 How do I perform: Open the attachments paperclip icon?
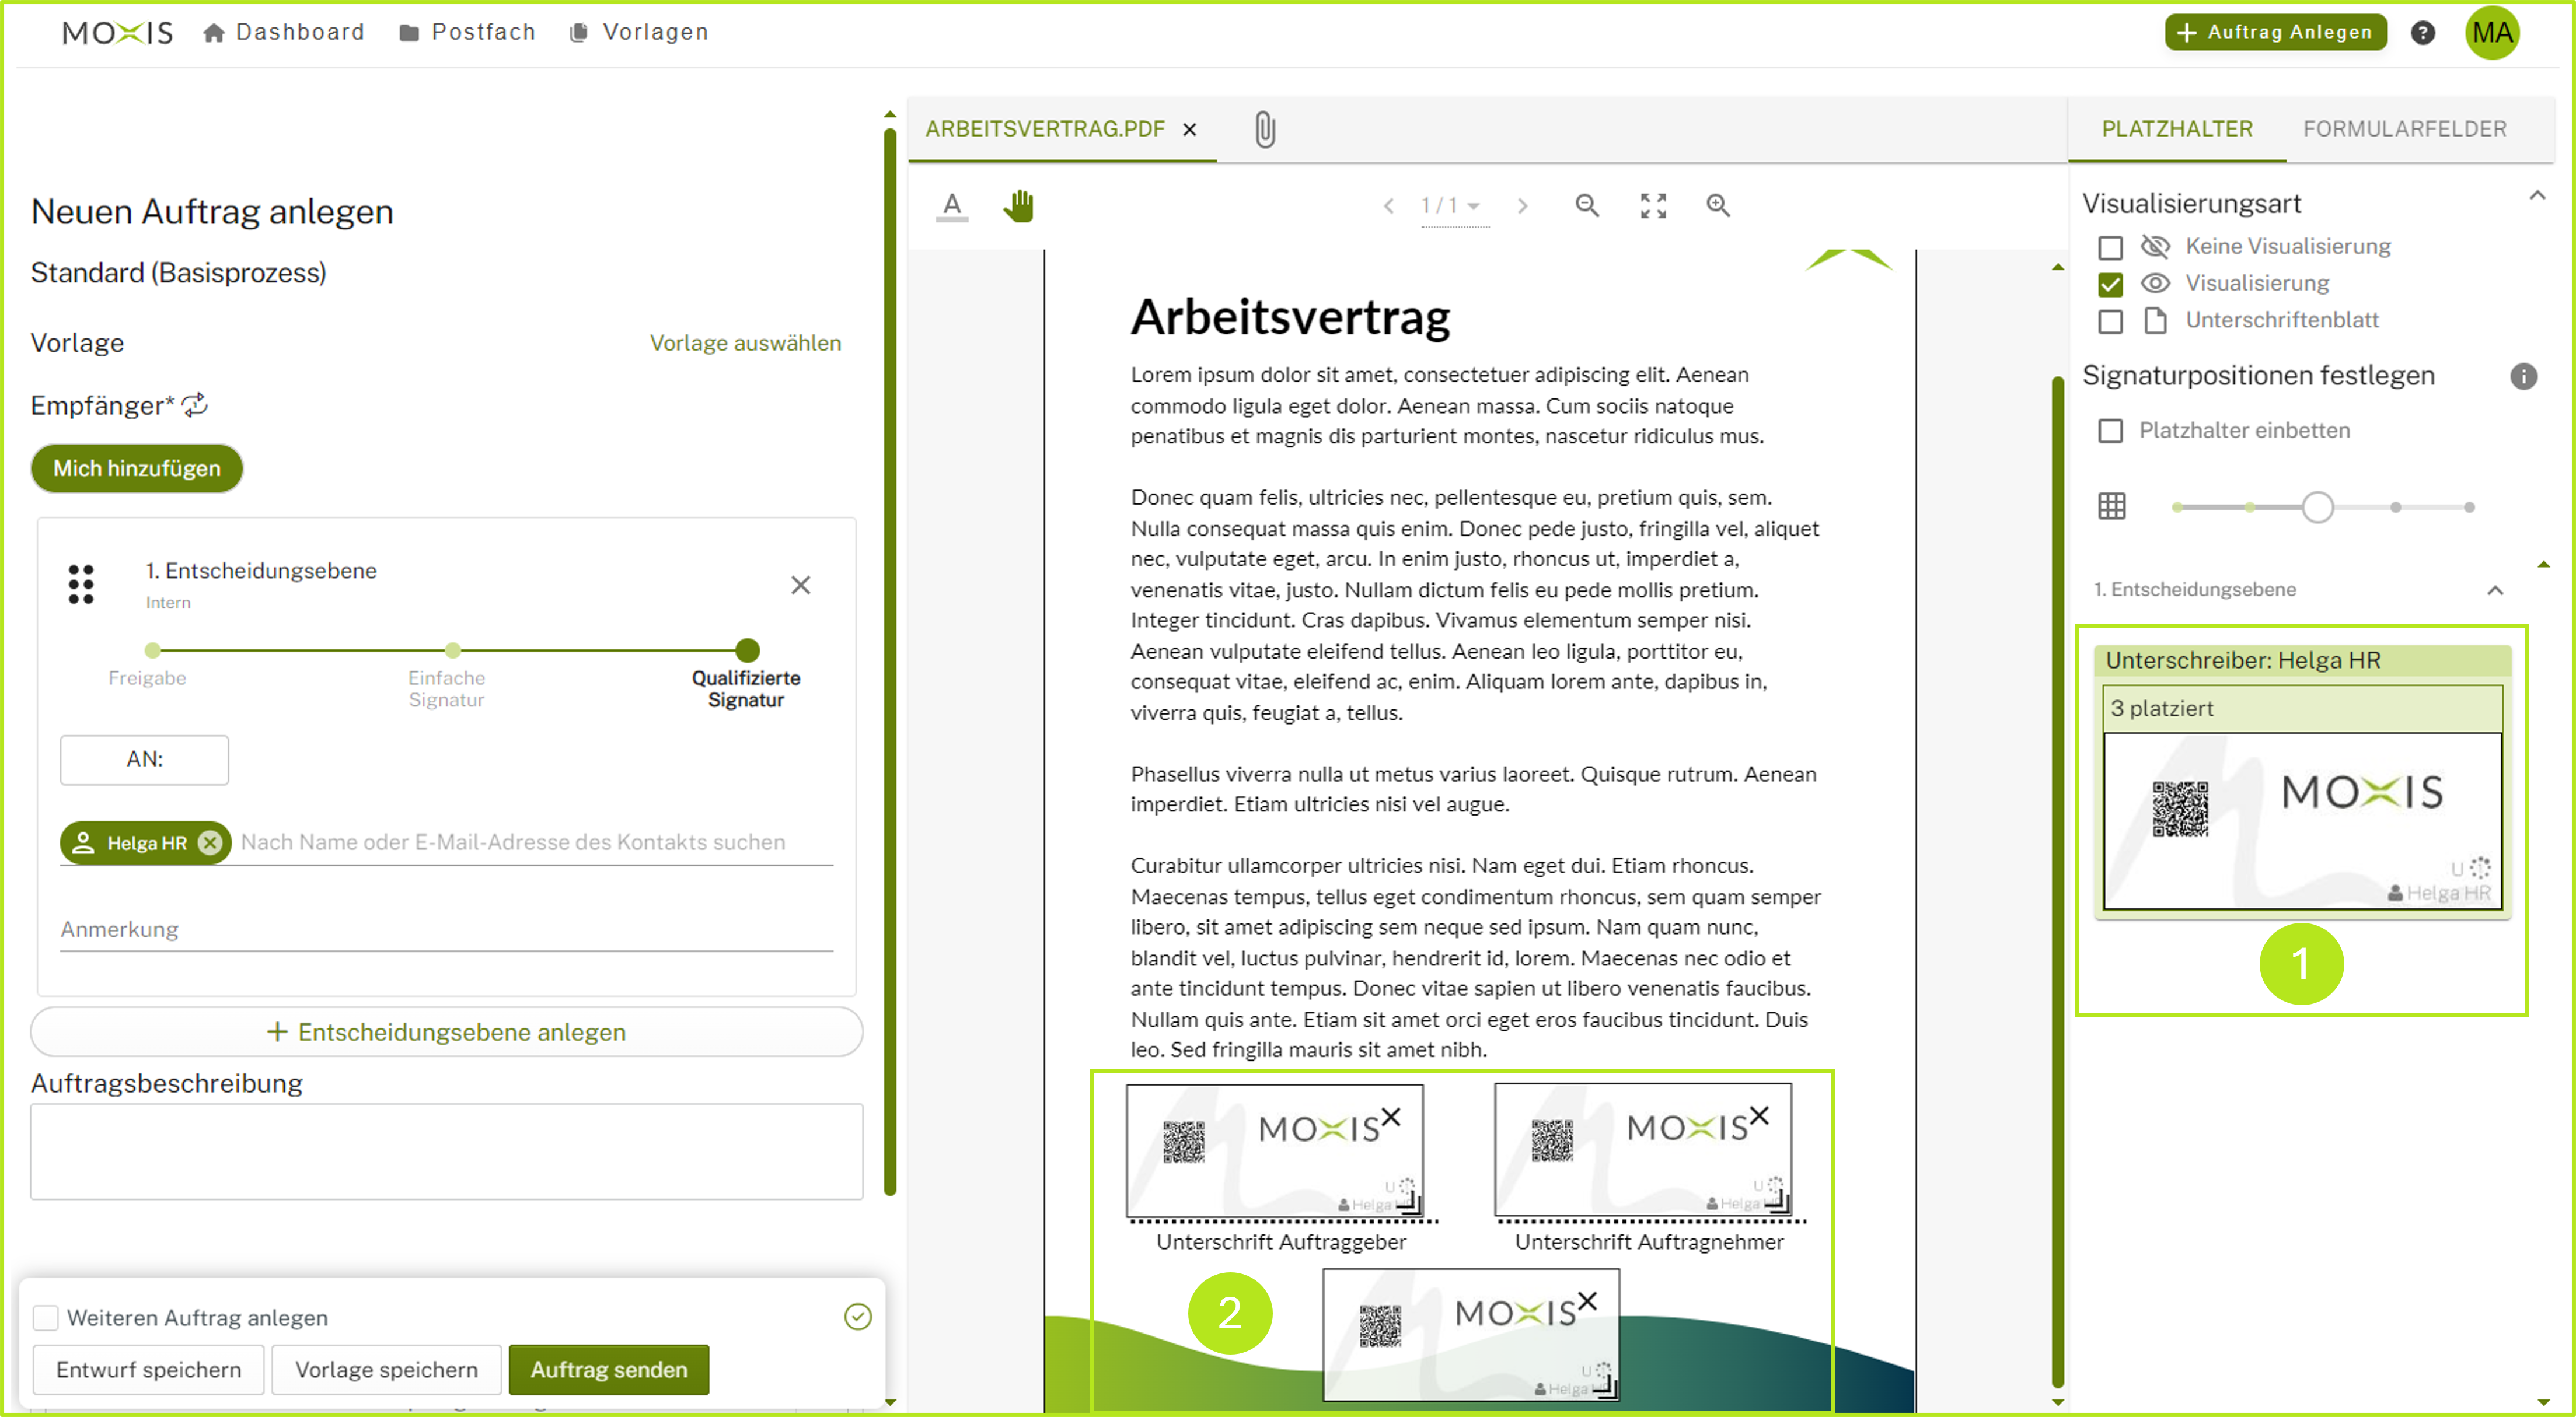click(1265, 128)
